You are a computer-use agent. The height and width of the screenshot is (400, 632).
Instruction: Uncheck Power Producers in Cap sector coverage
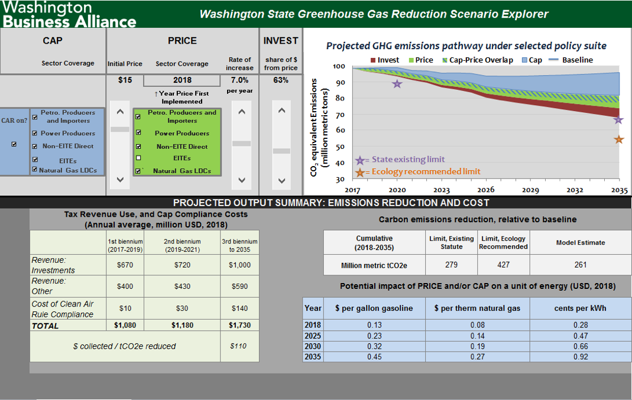click(35, 134)
